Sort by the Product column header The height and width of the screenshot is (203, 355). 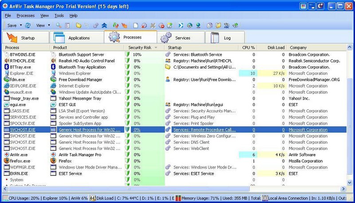tap(87, 48)
